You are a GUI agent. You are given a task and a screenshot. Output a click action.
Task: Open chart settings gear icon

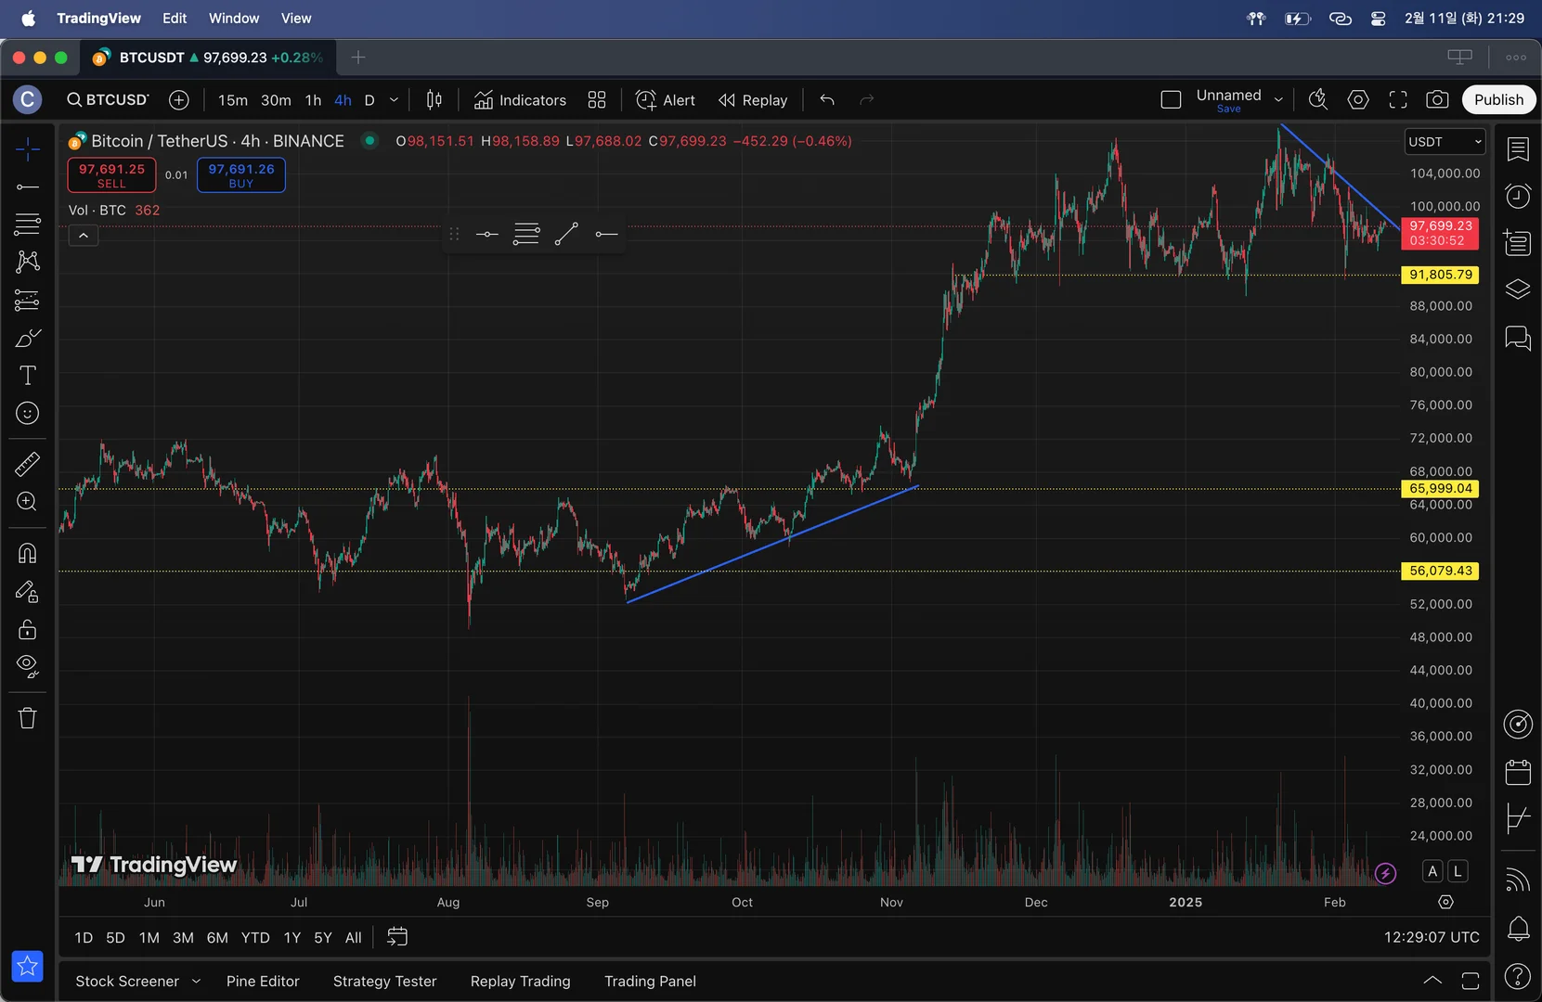click(1358, 100)
